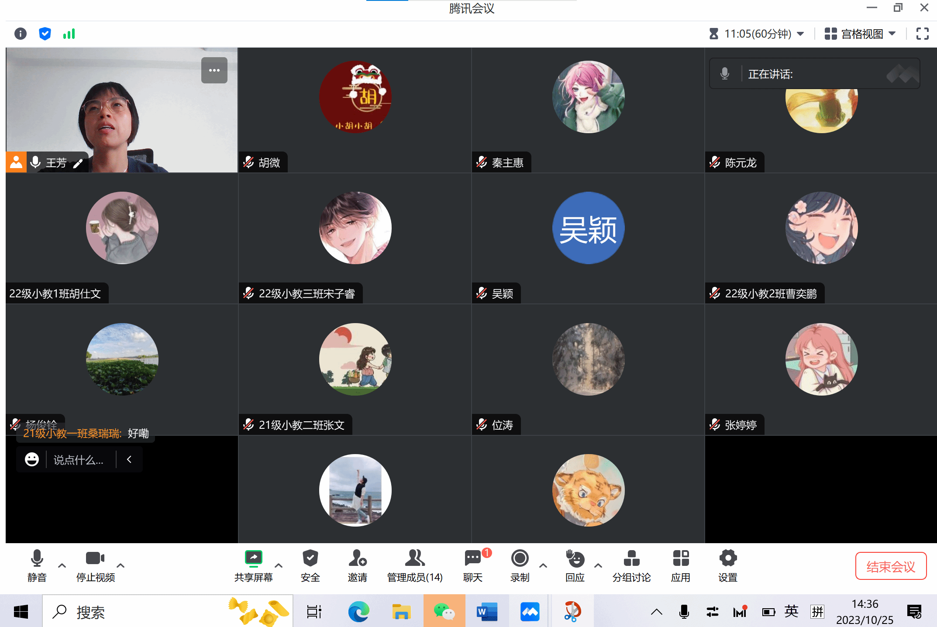Click End Meeting (结束会议) button

890,566
